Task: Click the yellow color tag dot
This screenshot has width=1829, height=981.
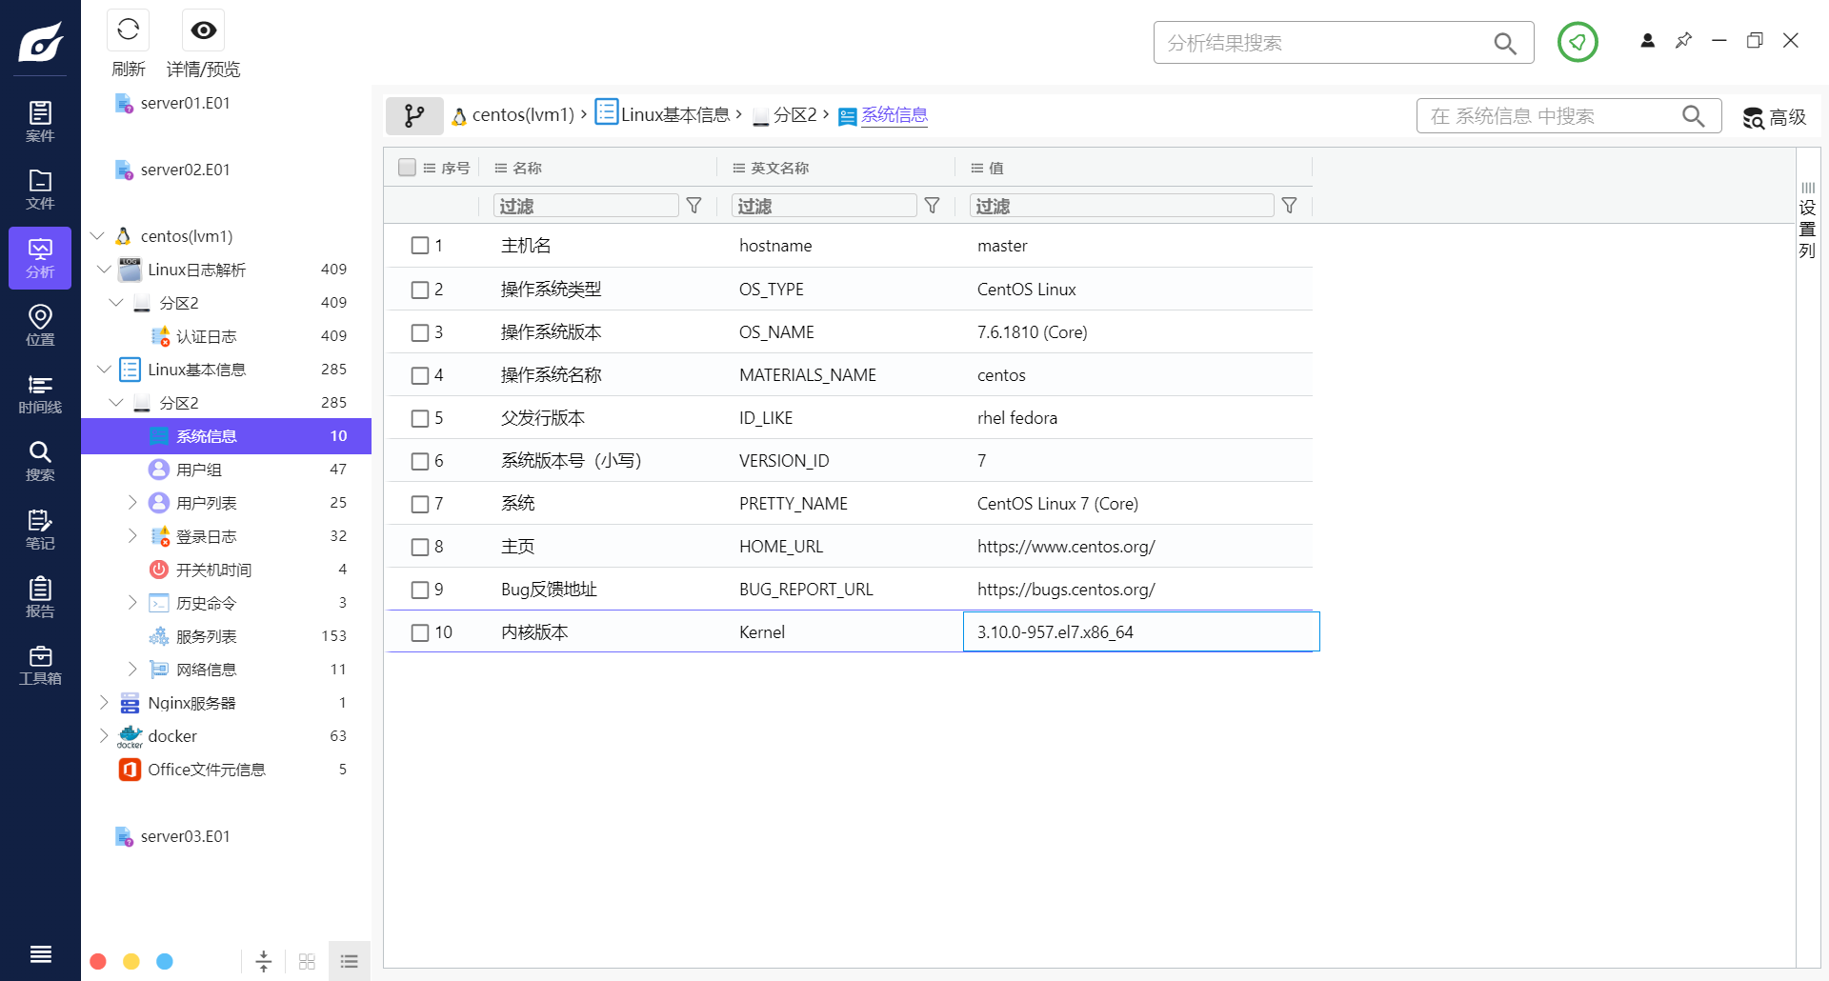Action: [x=131, y=961]
